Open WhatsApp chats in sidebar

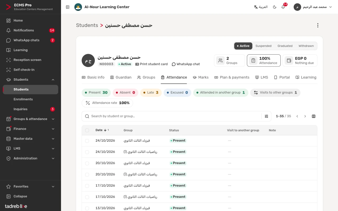click(x=30, y=40)
